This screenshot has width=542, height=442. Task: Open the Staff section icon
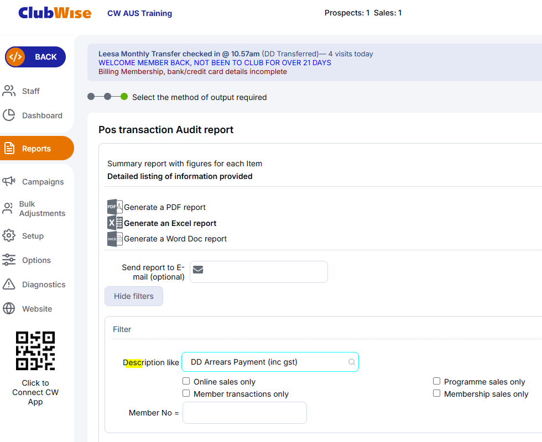tap(9, 91)
